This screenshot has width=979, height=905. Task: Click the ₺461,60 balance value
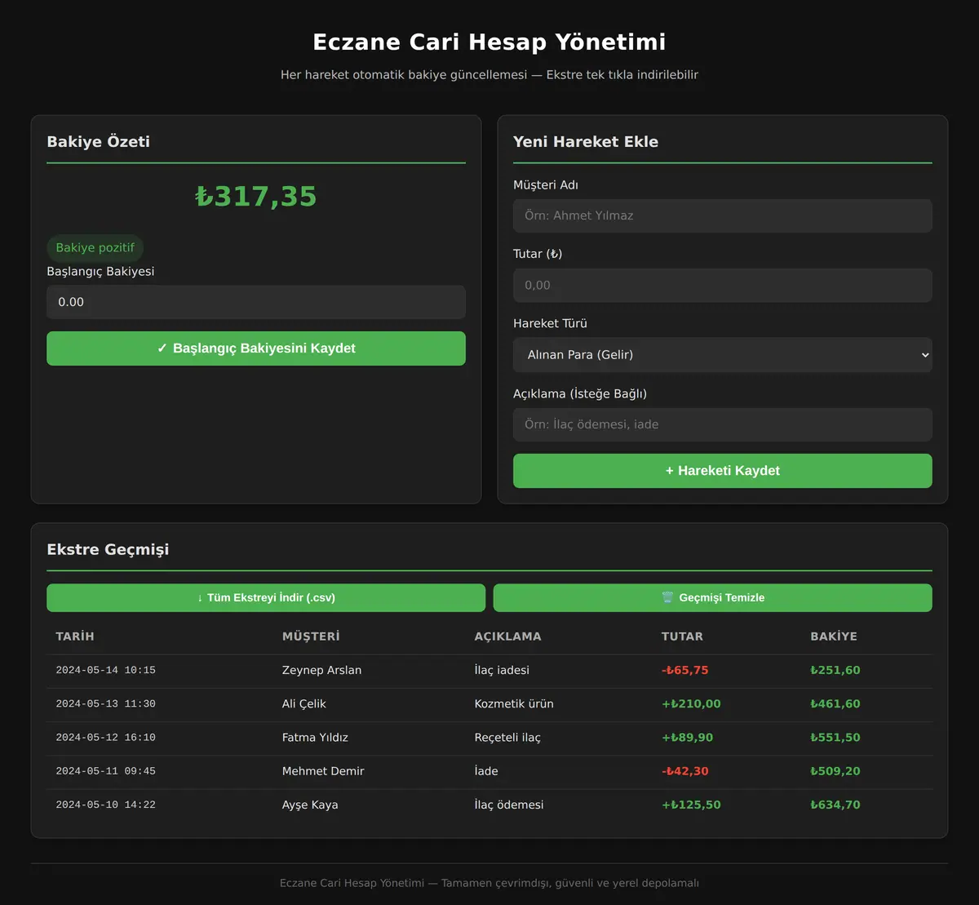[835, 703]
